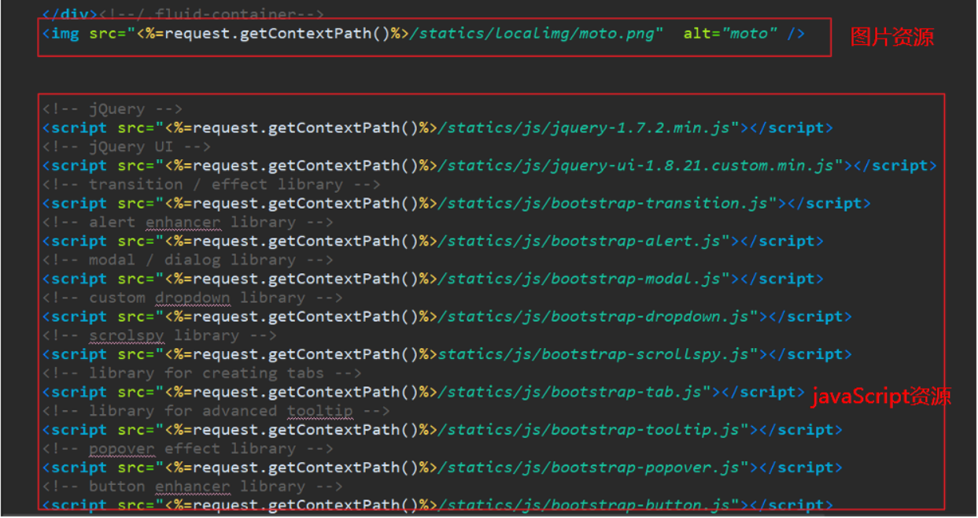
Task: Click the red 图片资源 annotation label
Action: click(x=894, y=37)
